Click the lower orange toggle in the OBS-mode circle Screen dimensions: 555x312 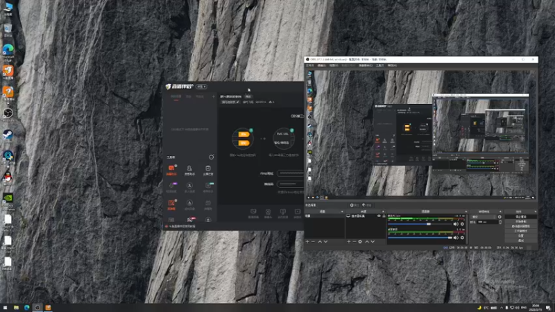coord(244,143)
